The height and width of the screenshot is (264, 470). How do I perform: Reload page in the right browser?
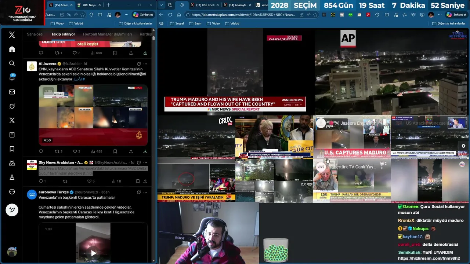click(170, 15)
